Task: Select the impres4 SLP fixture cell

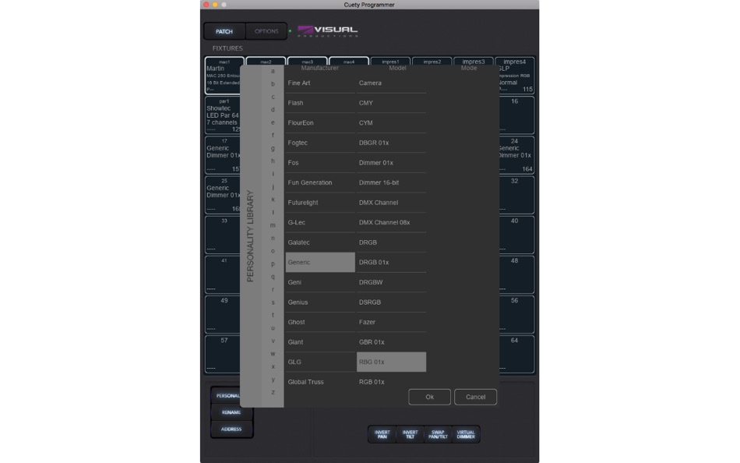Action: coord(516,76)
